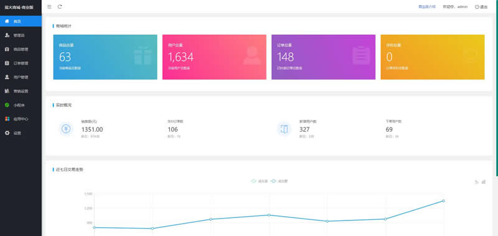Click the gear icon in the sidebar
Viewport: 498px width, 236px height.
click(x=7, y=133)
